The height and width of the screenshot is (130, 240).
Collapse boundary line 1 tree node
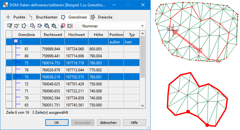[15, 42]
